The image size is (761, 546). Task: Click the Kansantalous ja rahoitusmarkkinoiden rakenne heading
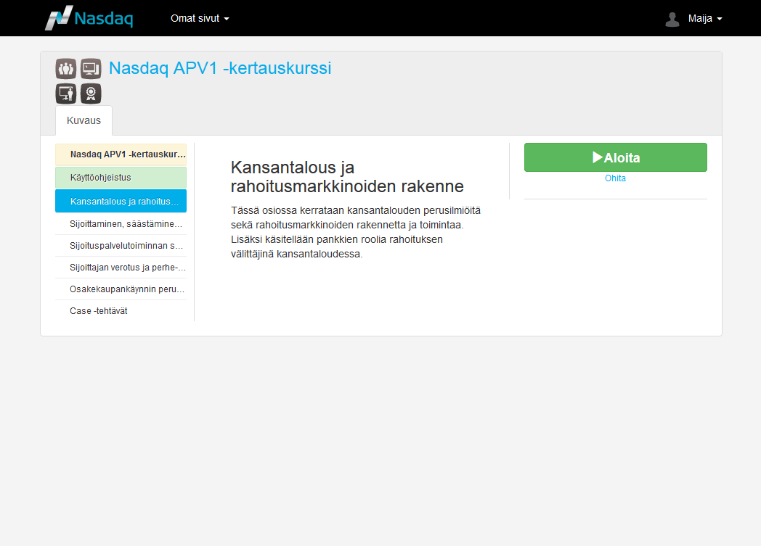coord(347,177)
